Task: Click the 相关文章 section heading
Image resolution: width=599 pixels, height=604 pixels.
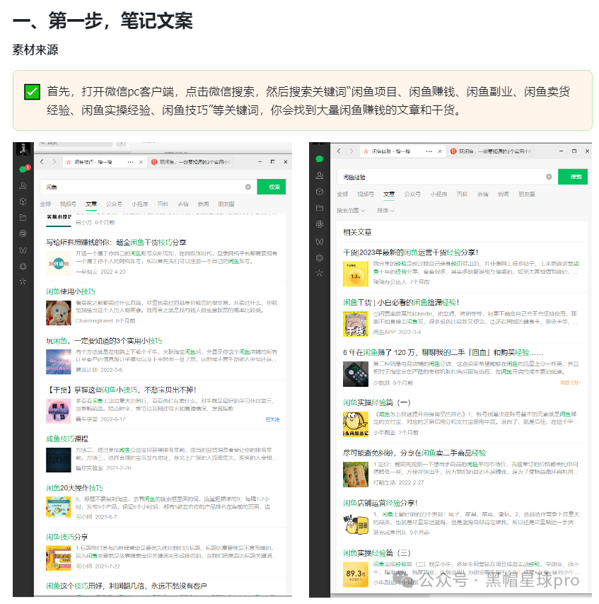Action: (x=357, y=232)
